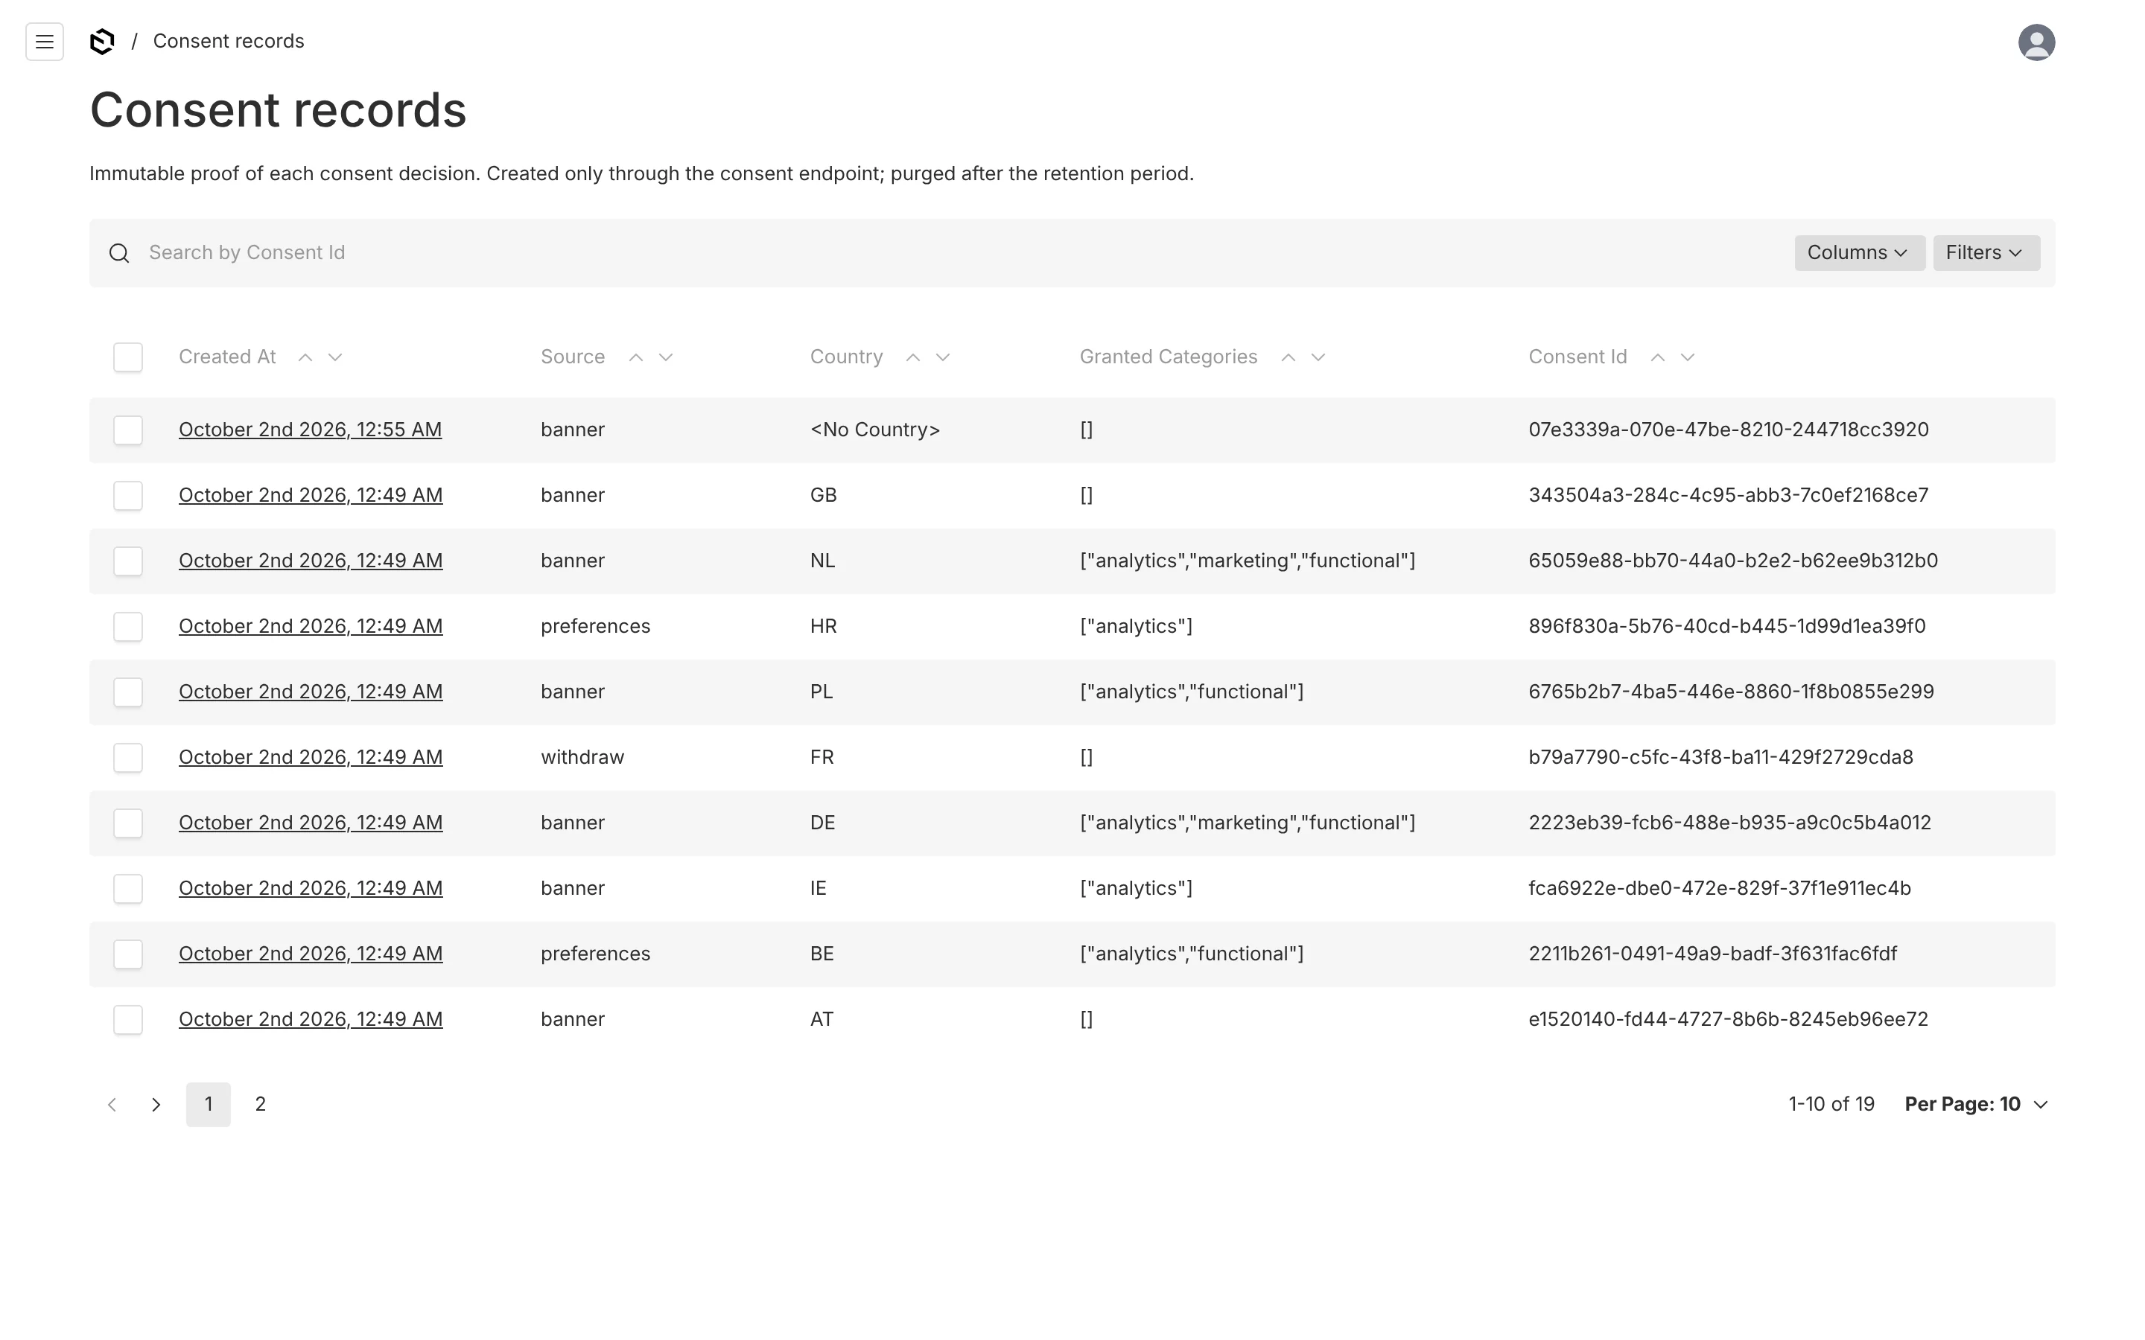Select the row with country GB
The width and height of the screenshot is (2145, 1340).
(127, 495)
